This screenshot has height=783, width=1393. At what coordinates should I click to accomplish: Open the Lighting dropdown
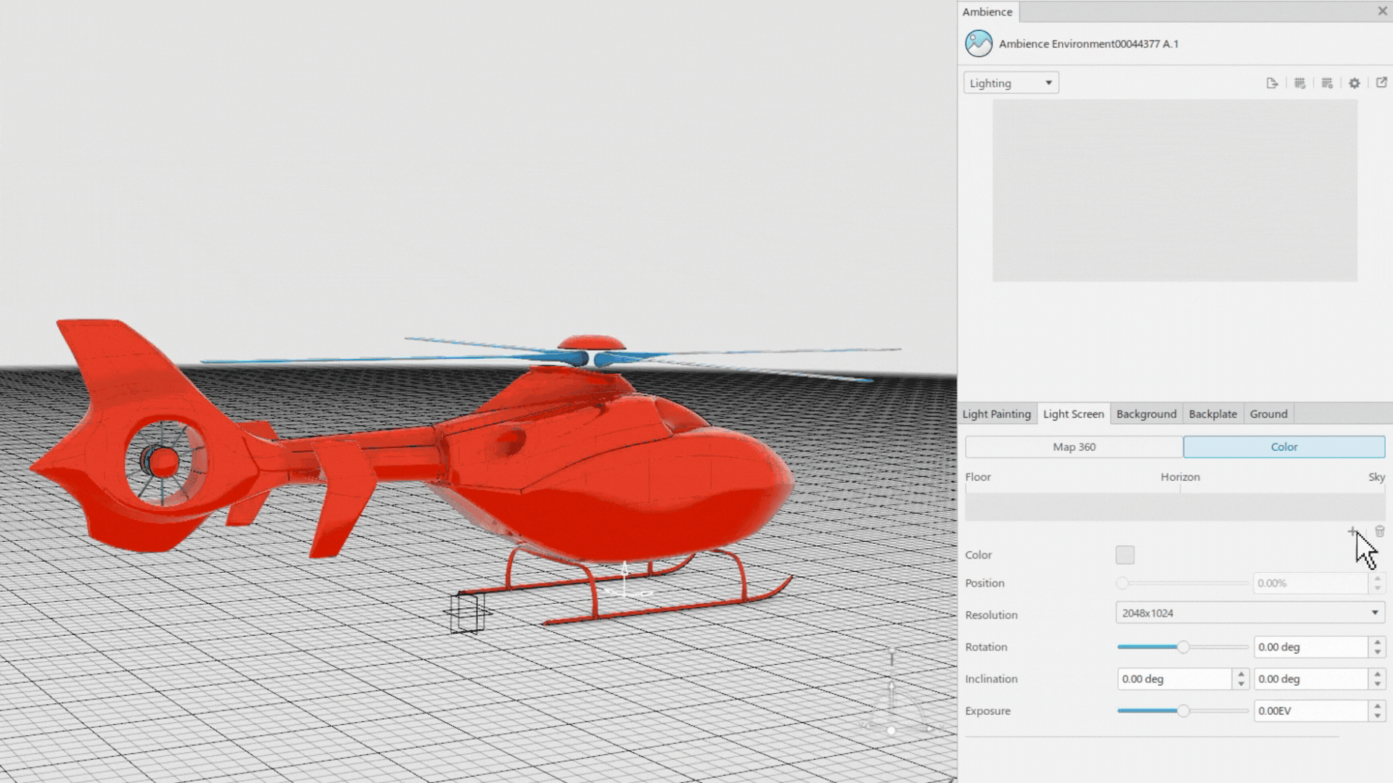coord(1011,83)
